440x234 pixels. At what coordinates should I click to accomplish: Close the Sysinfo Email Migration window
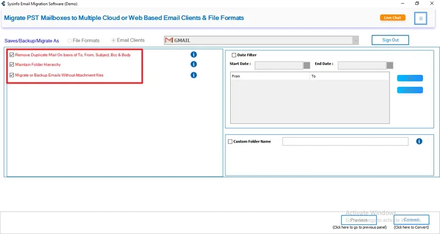point(432,3)
